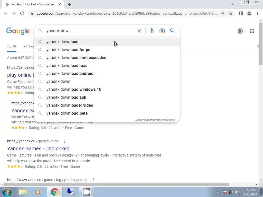The image size is (263, 197).
Task: Click 'Report inappropriate predictions'
Action: click(155, 120)
